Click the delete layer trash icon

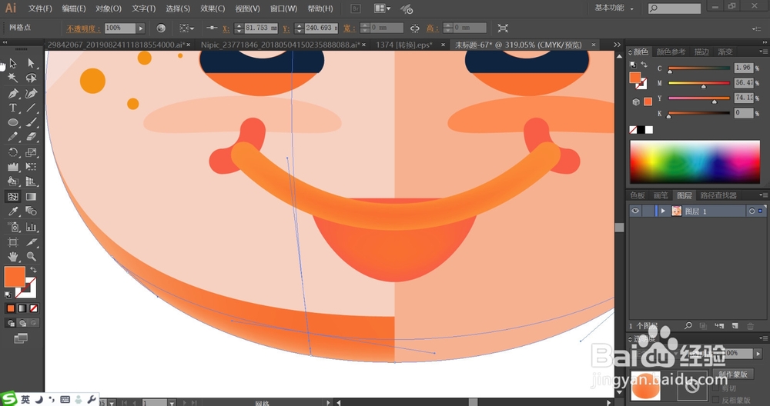(750, 326)
